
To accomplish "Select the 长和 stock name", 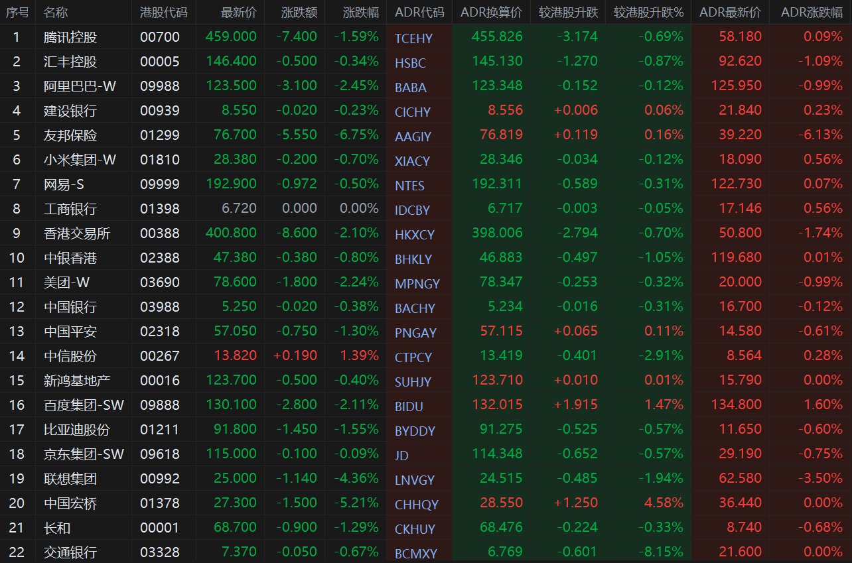I will click(x=57, y=528).
